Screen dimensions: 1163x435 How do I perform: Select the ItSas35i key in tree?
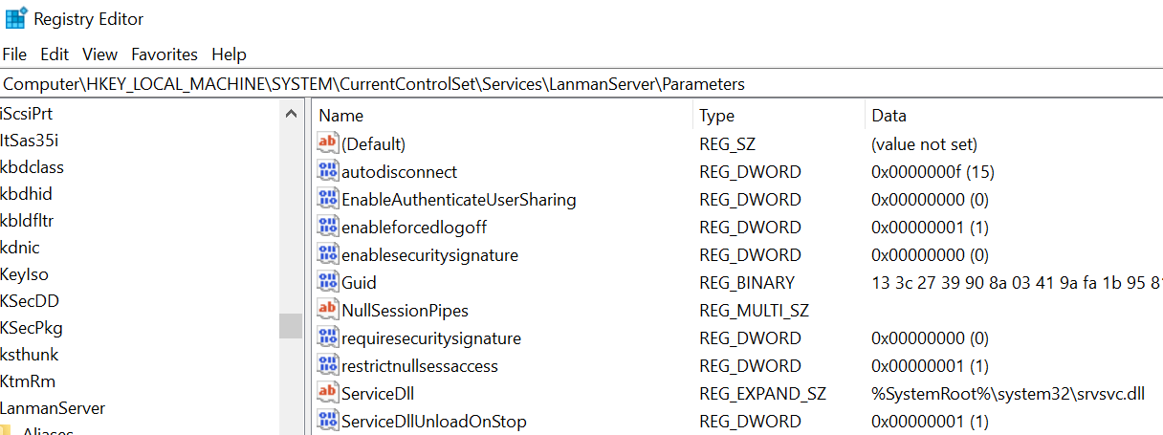pos(30,140)
